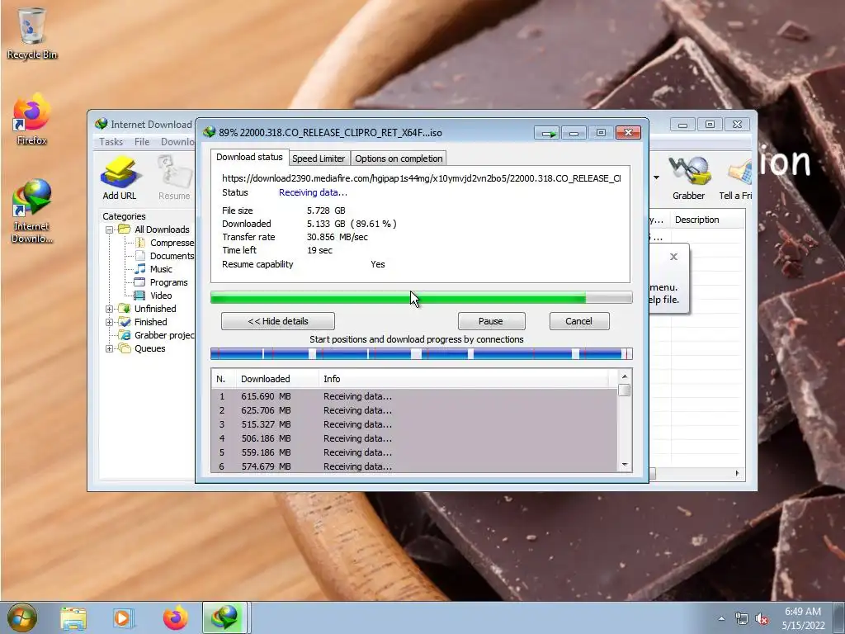Click the Description column header
The width and height of the screenshot is (845, 634).
[707, 220]
